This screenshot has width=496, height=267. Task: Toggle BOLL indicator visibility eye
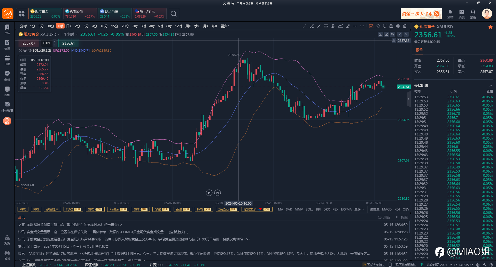click(30, 51)
